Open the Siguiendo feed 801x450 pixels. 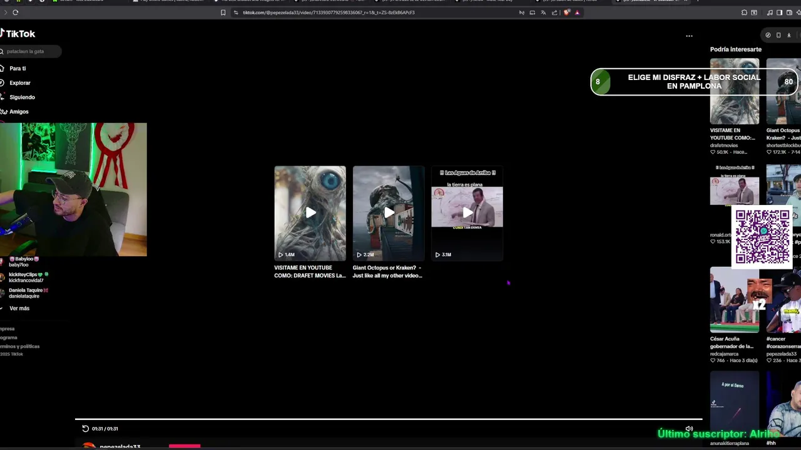[18, 97]
